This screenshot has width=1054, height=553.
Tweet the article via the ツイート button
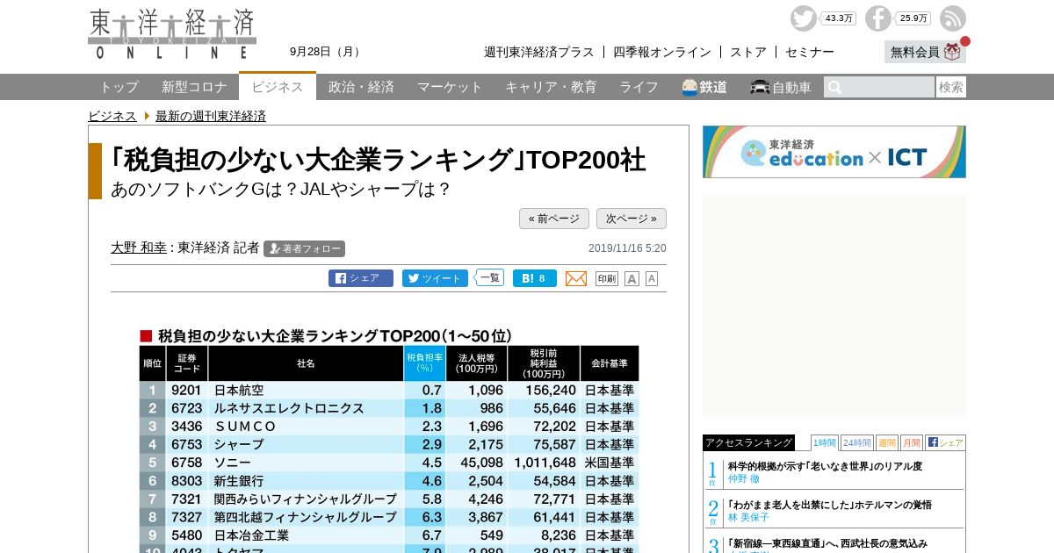pos(435,278)
